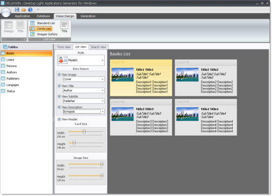Screen dimensions: 272x196
Task: Select the Card [1/4] preview card header
Action: click(141, 62)
